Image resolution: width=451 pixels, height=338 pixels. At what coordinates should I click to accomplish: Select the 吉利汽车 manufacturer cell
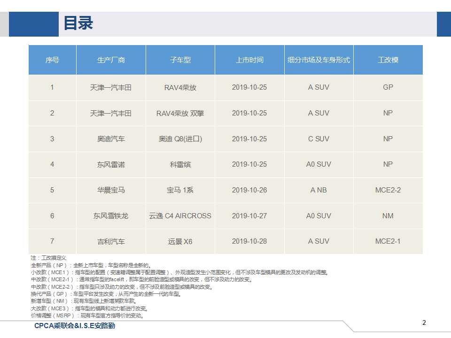pos(111,241)
